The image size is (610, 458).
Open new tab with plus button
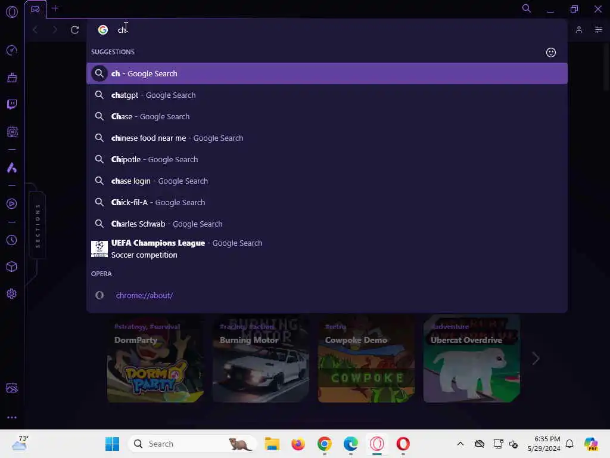coord(55,8)
